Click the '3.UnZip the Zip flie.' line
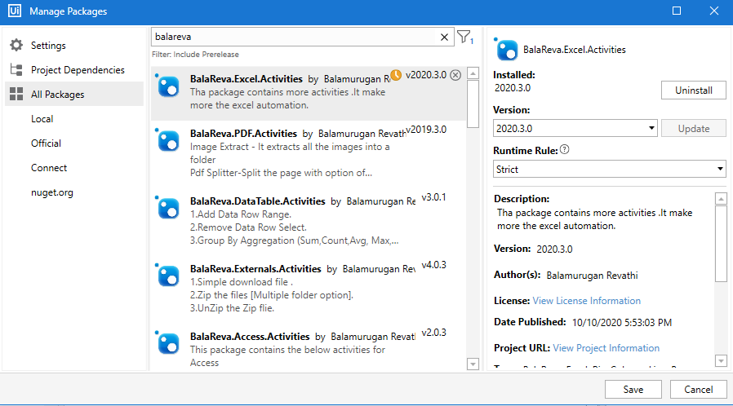 (x=232, y=308)
